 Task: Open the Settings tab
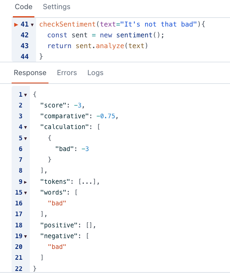57,7
